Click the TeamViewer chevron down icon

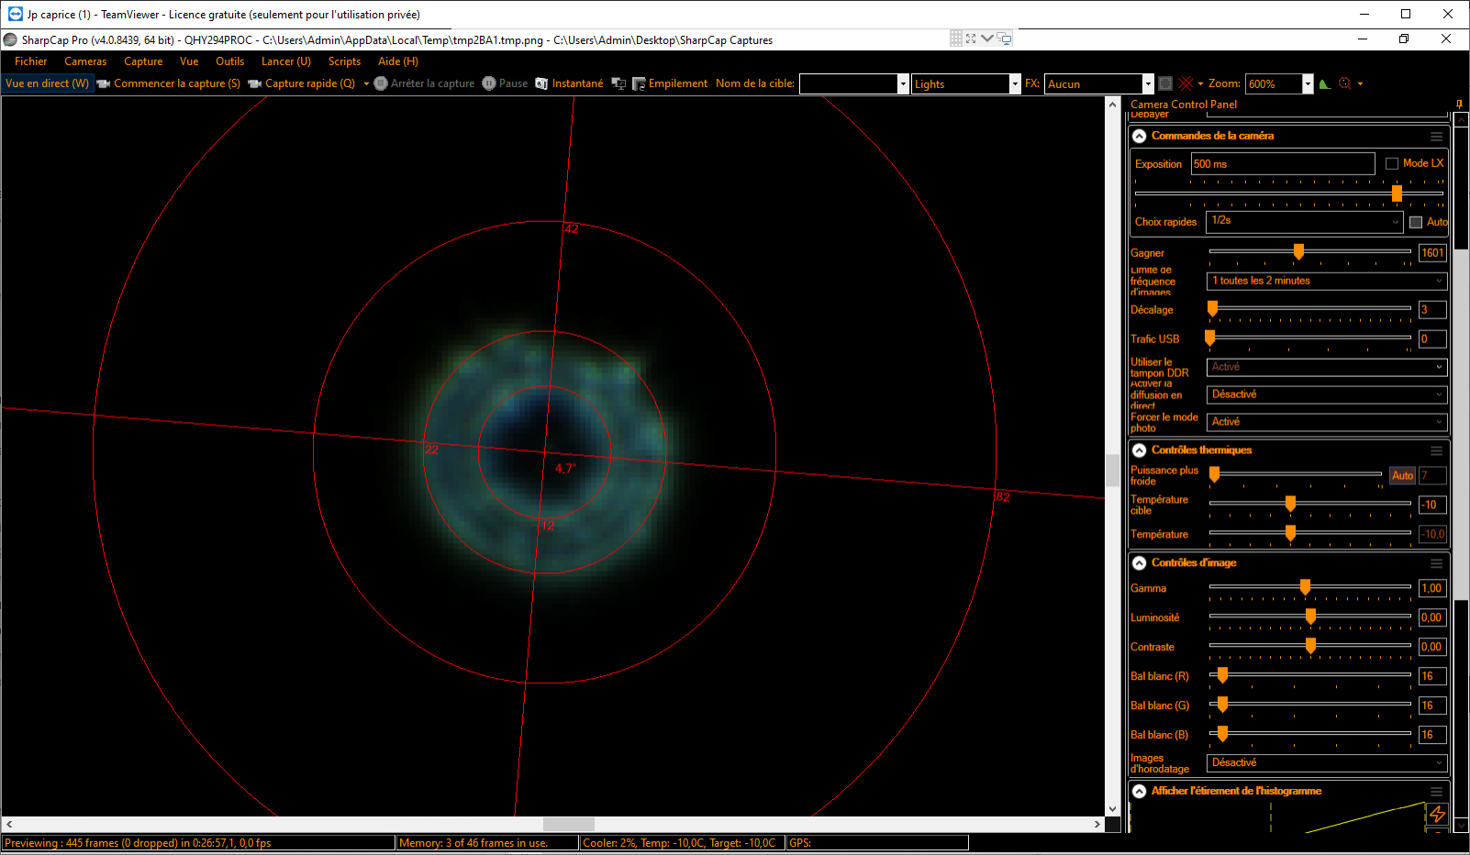(987, 39)
